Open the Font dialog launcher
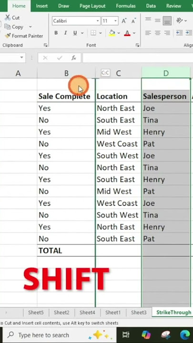 (137, 45)
